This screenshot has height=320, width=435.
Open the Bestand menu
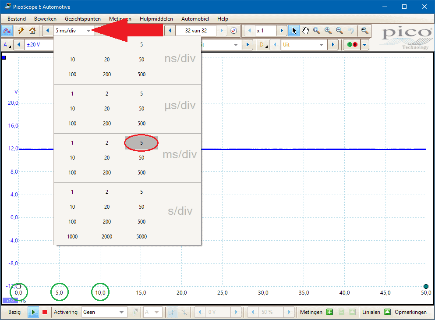click(17, 19)
